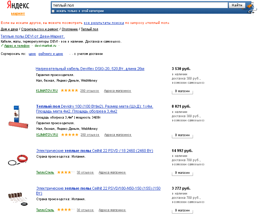The width and height of the screenshot is (261, 222).
Task: Click В магазин for 3 272 руб. item
Action: pyautogui.click(x=182, y=211)
